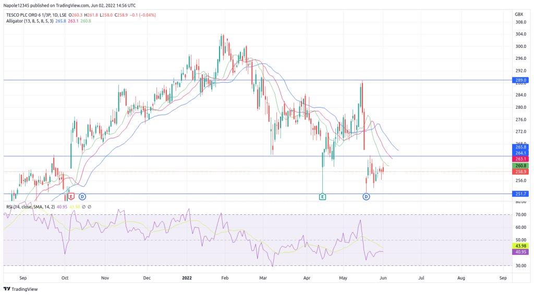Click the H261.8 high value

(91, 15)
